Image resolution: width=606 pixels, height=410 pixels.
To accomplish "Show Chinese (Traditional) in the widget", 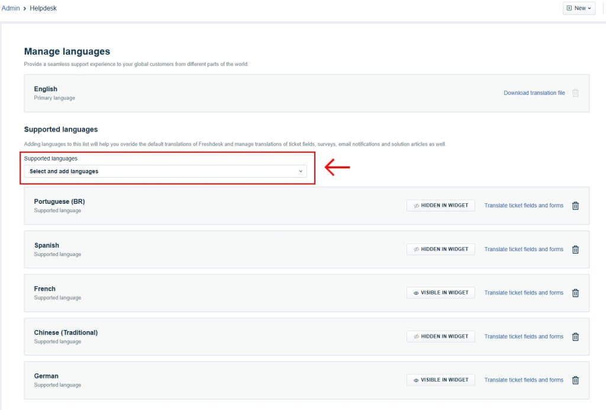I will (x=440, y=336).
